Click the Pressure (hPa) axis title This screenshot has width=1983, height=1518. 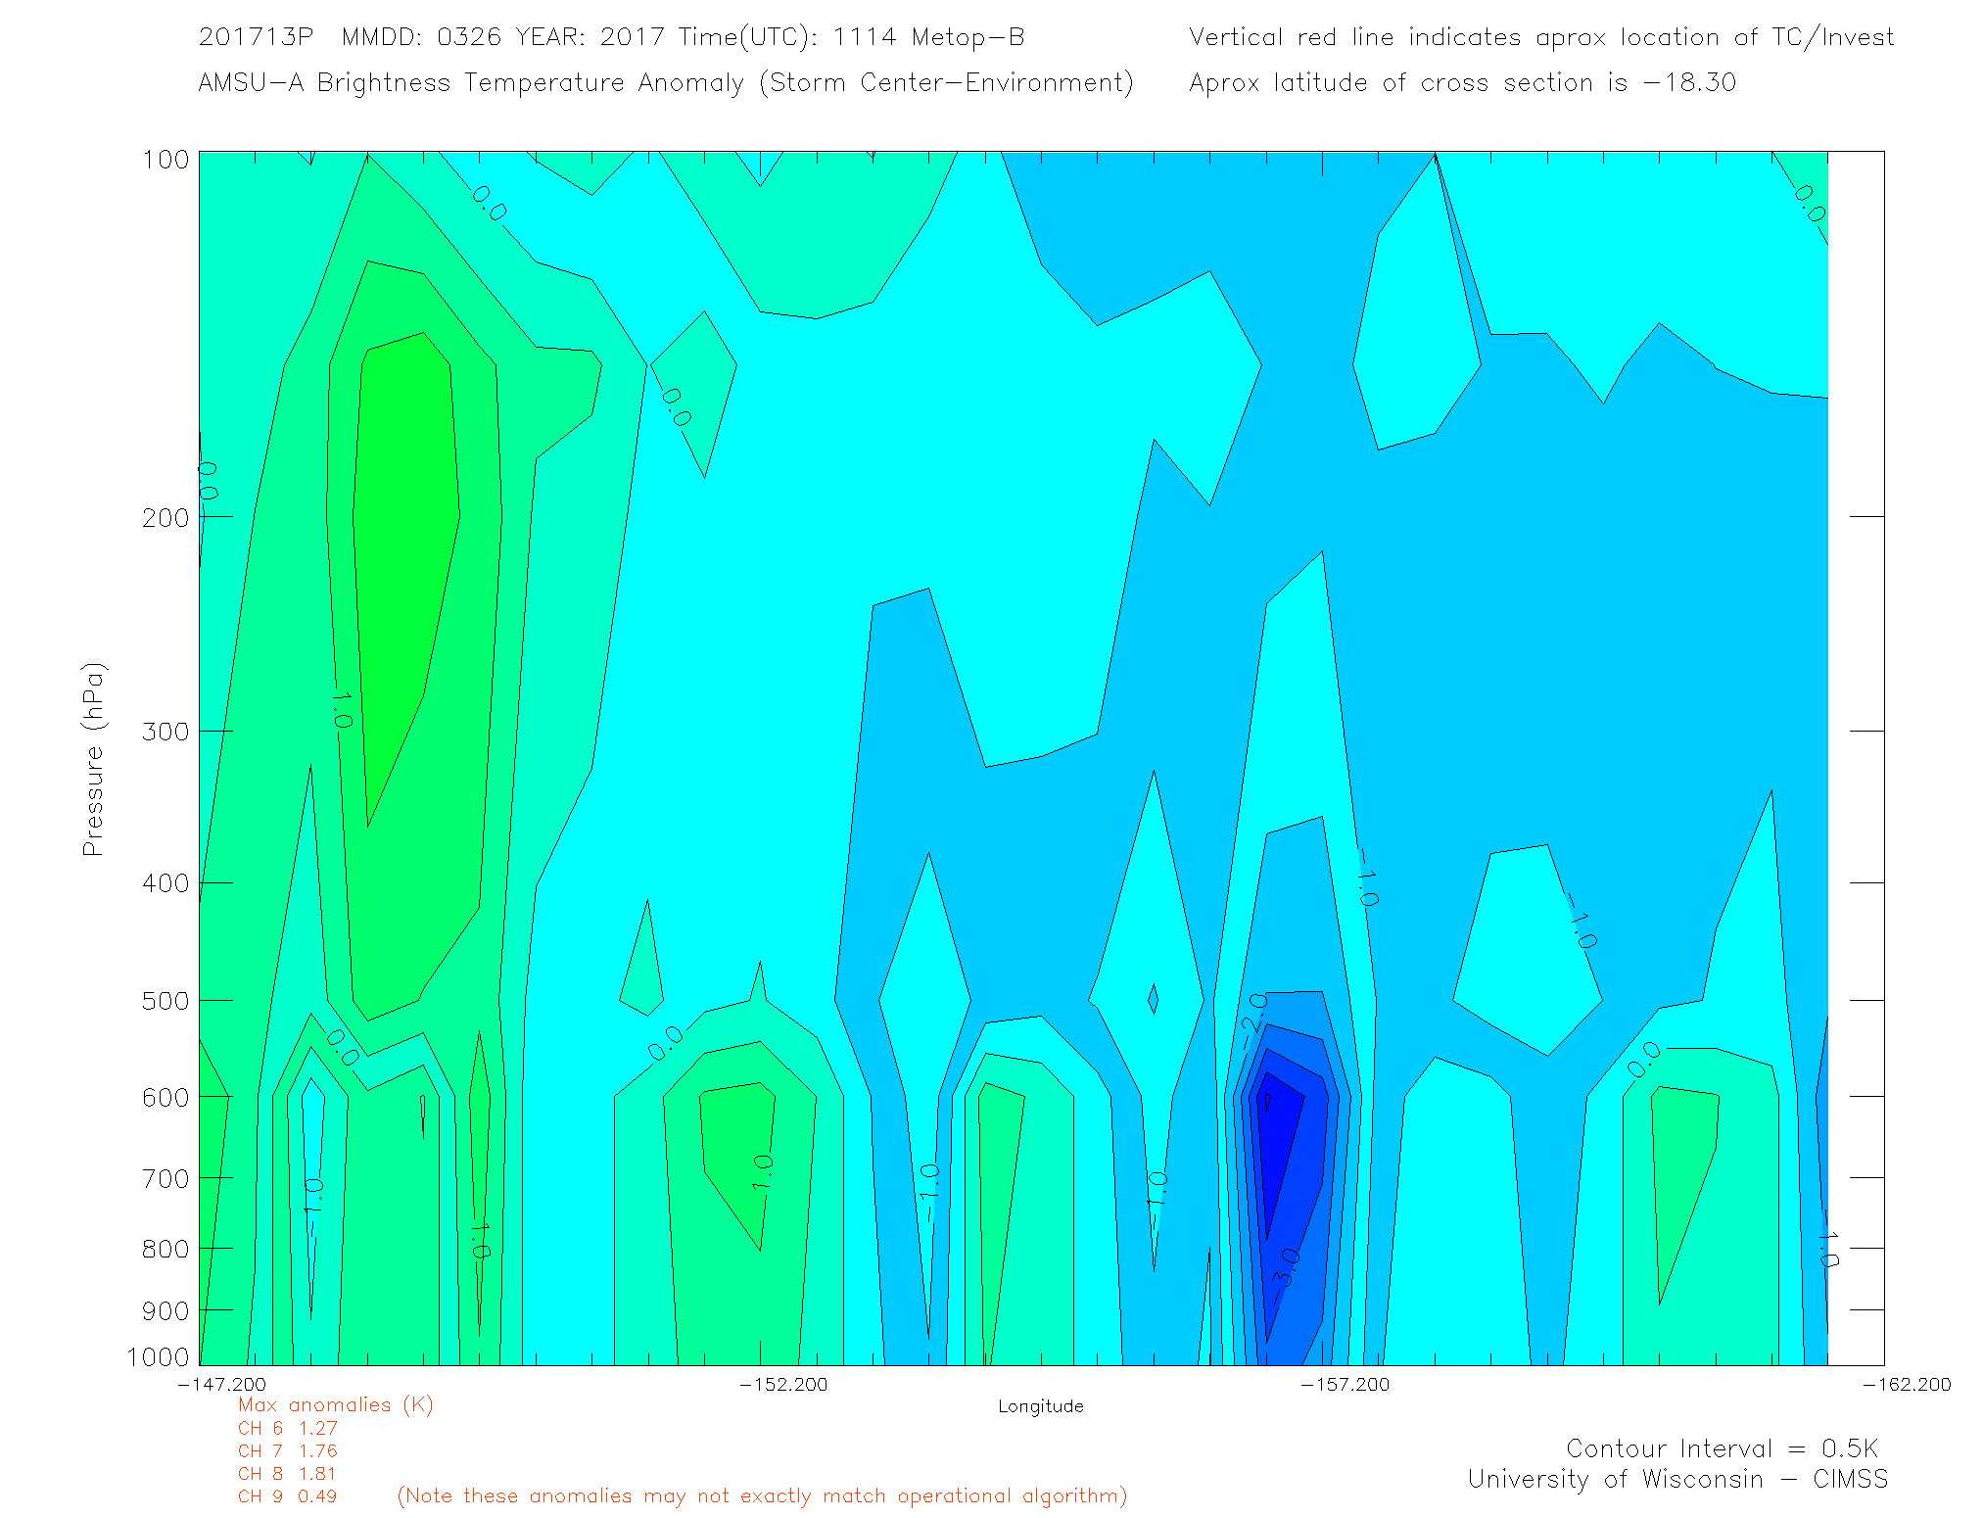coord(93,760)
